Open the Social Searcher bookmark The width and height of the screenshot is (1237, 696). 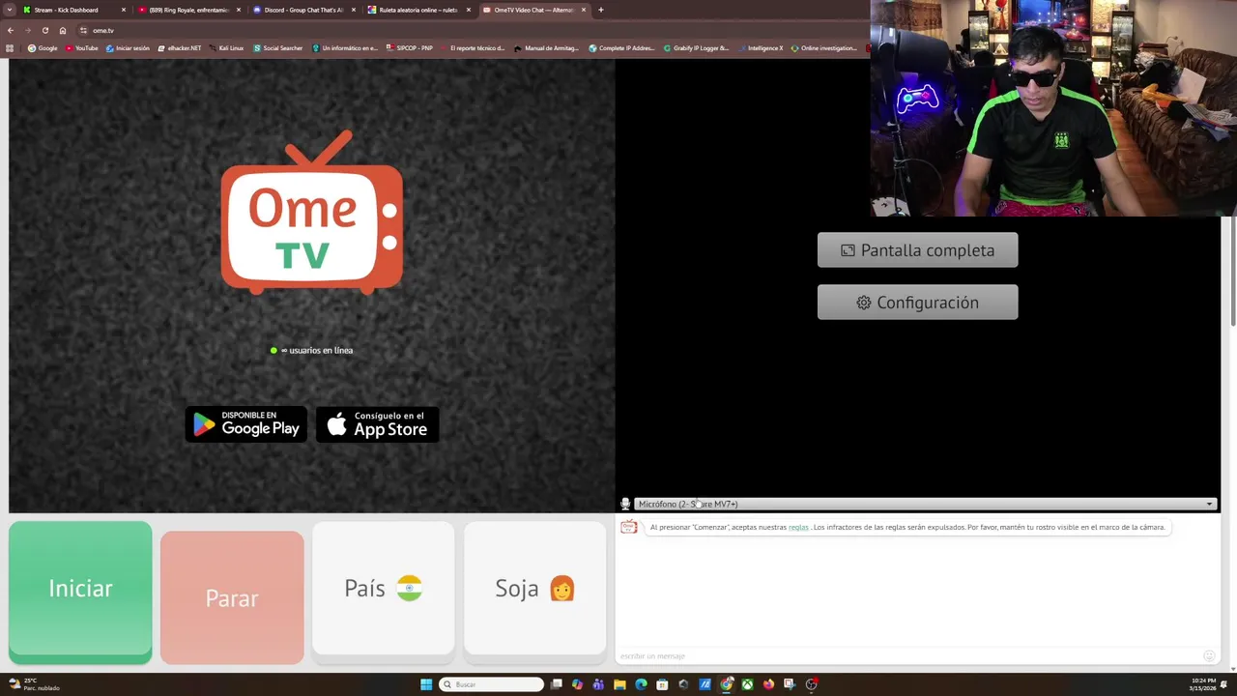278,47
